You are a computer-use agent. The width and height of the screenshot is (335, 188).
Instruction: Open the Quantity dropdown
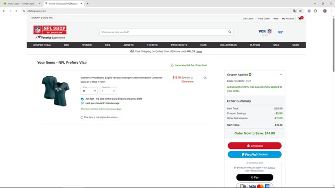[108, 91]
